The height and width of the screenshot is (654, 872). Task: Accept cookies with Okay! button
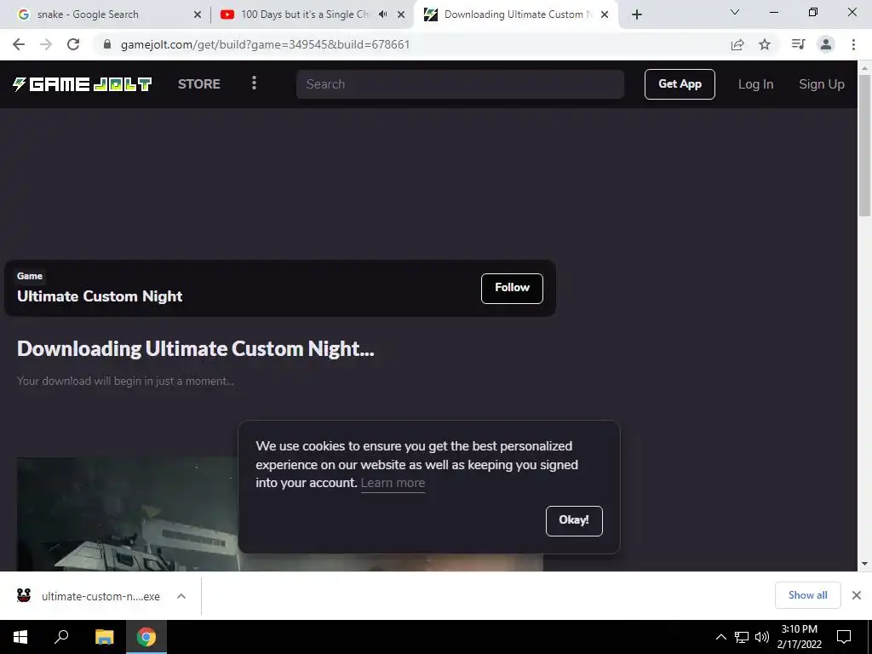click(x=574, y=520)
